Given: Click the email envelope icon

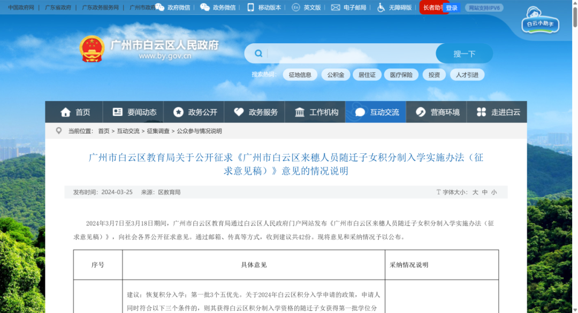Looking at the screenshot, I should [336, 7].
